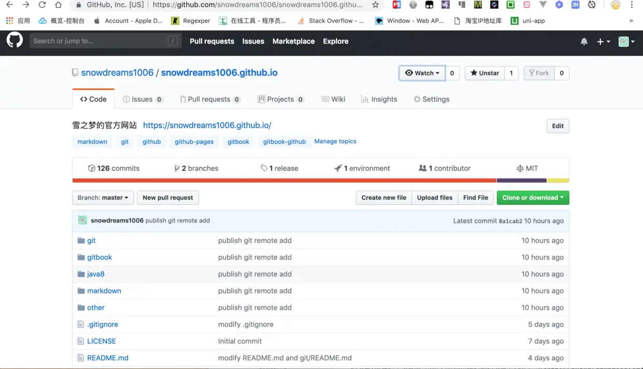Visit https://snowdreams1006.github.io/ website link
The height and width of the screenshot is (369, 643).
pyautogui.click(x=207, y=125)
